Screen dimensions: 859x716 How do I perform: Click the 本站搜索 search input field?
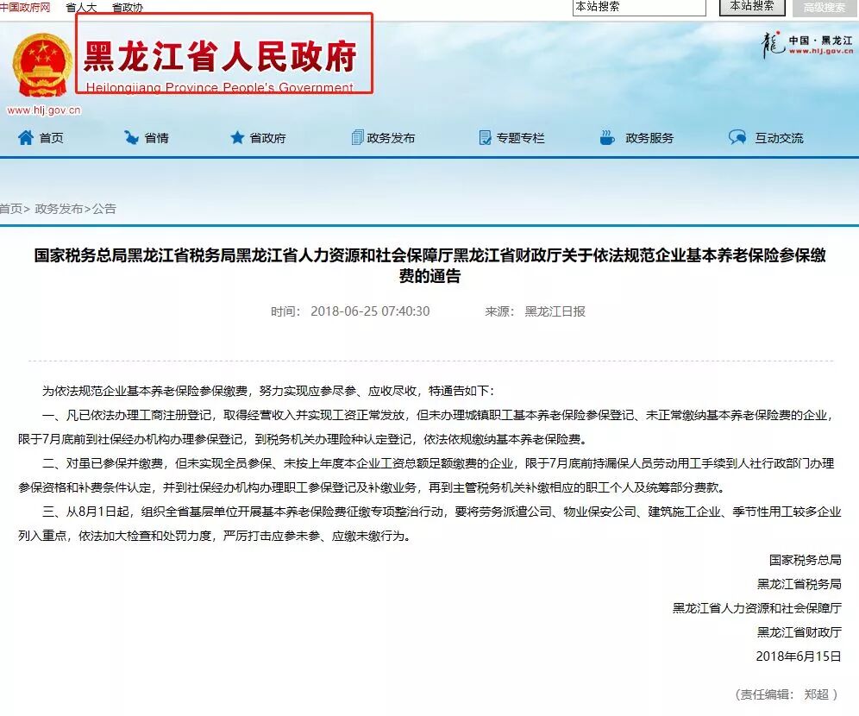[x=639, y=7]
